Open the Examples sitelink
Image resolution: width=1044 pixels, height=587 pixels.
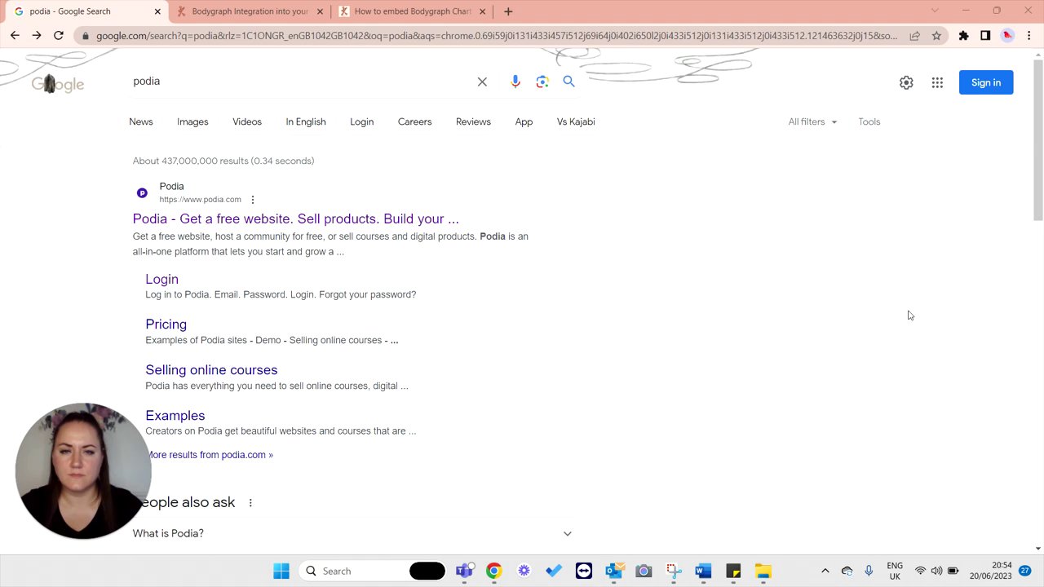point(175,416)
